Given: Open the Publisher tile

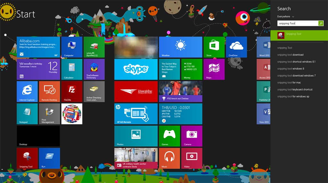Looking at the screenshot, I should pyautogui.click(x=264, y=92).
